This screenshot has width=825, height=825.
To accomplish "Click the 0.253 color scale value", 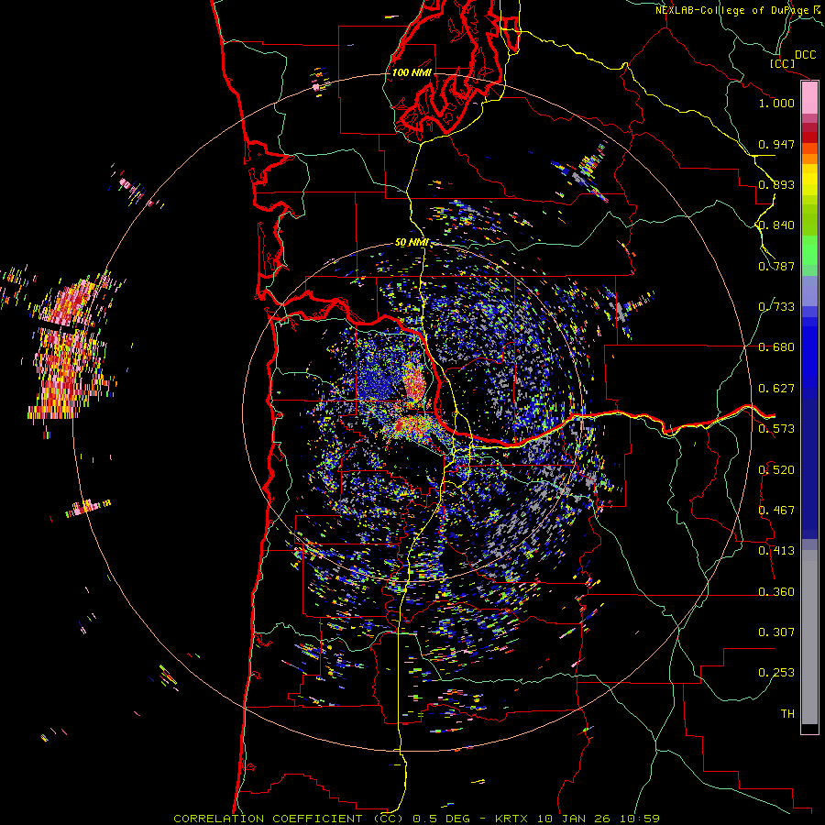I will (776, 673).
